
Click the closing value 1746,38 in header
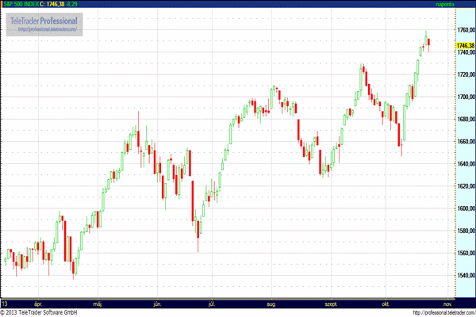pos(75,4)
